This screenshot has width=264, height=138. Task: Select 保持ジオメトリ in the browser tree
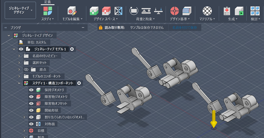tap(54, 90)
